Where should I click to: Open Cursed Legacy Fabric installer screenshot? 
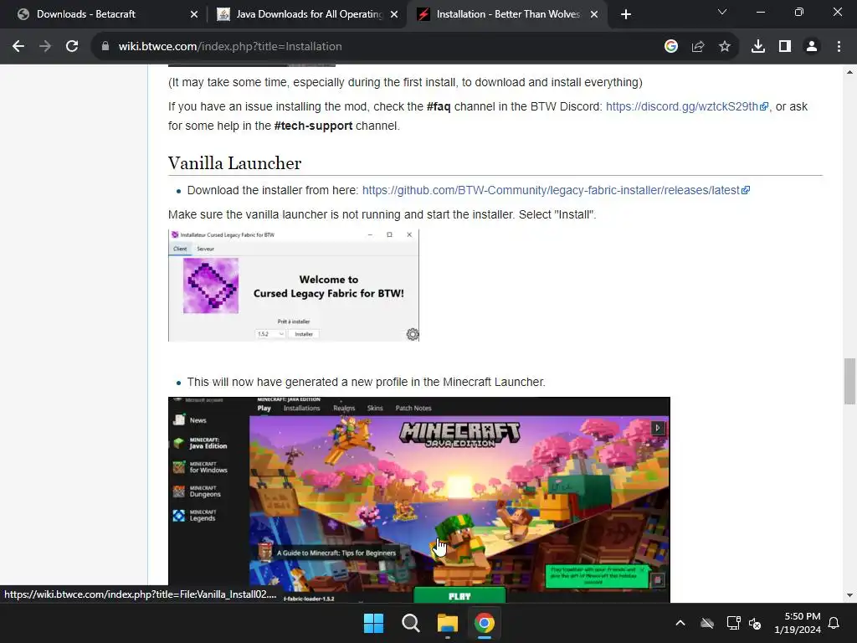pyautogui.click(x=294, y=285)
